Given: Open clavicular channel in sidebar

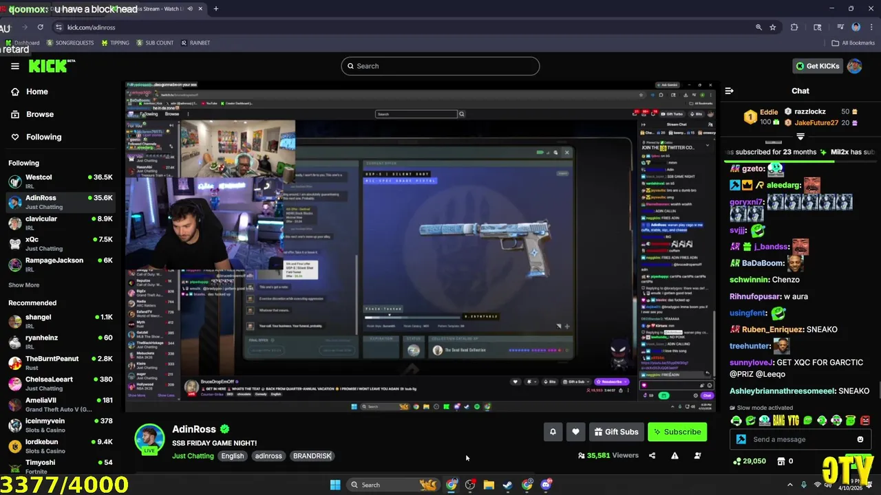Looking at the screenshot, I should pos(61,223).
